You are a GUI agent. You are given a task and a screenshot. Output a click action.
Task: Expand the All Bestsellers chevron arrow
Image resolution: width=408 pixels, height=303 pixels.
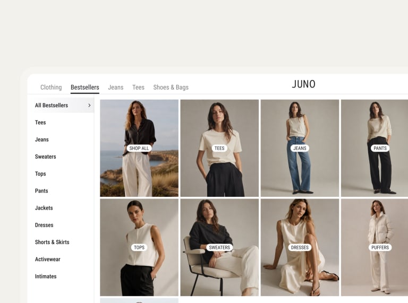pyautogui.click(x=89, y=105)
